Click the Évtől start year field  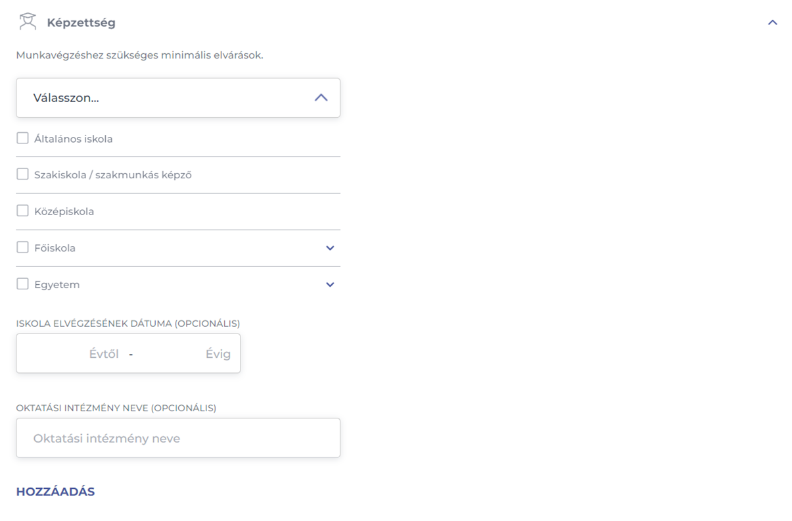[x=72, y=354]
